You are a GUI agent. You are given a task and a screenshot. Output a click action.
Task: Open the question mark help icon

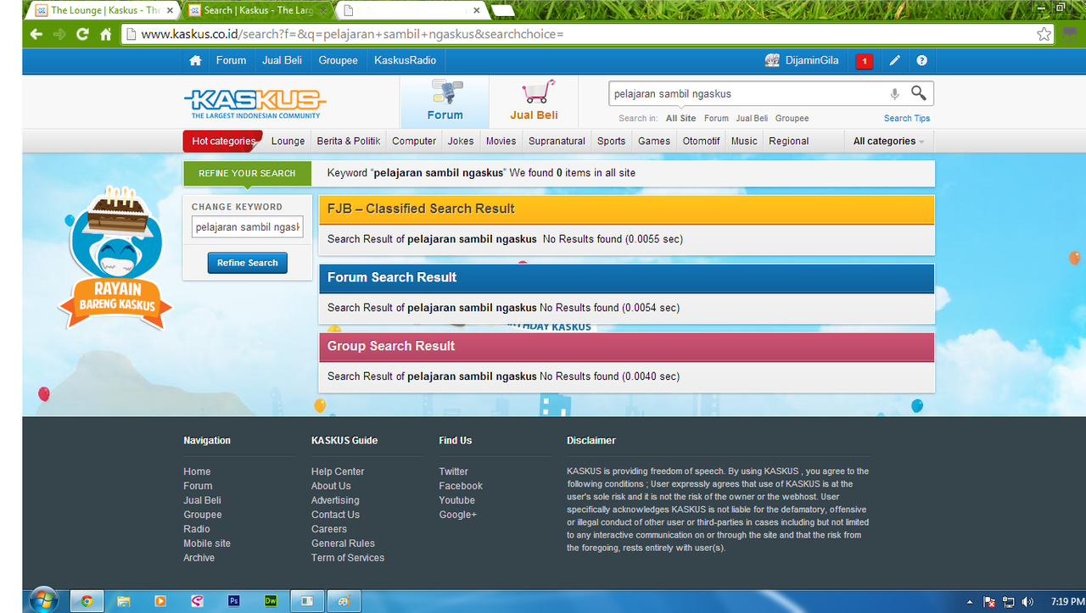click(x=921, y=61)
